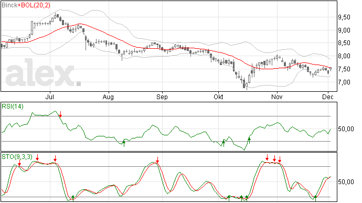362x203 pixels.
Task: Click the 7,00 price axis value
Action: click(344, 82)
